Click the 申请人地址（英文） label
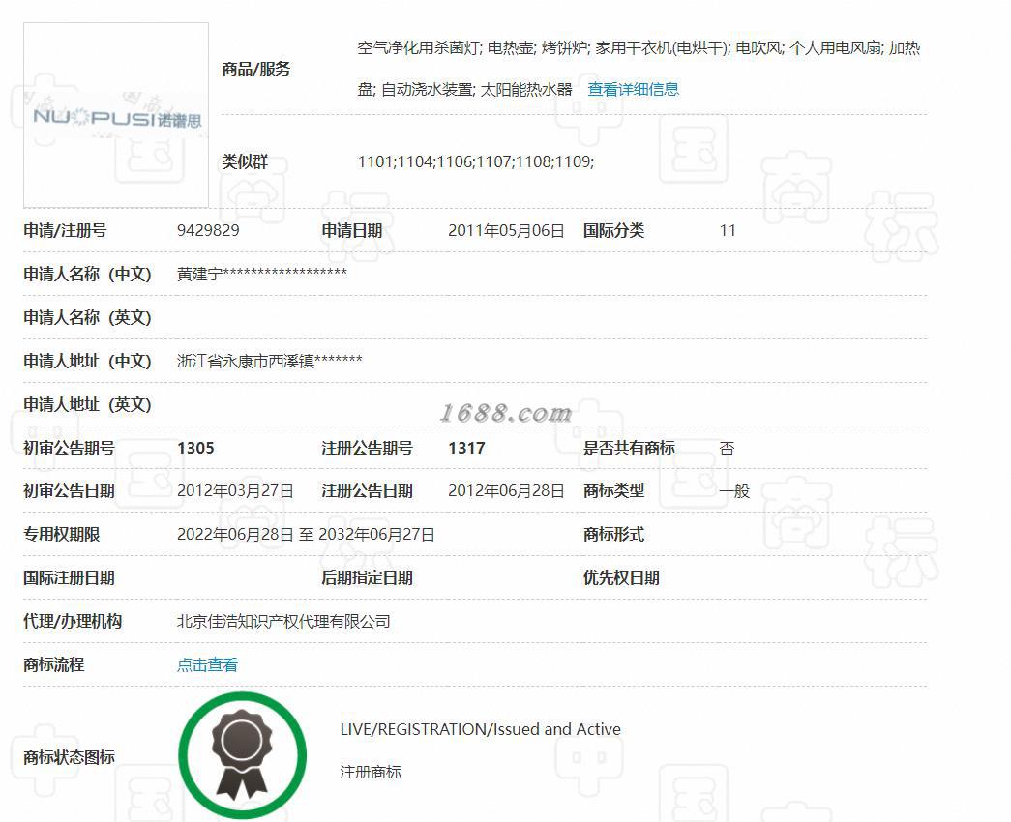This screenshot has width=1011, height=822. 87,405
